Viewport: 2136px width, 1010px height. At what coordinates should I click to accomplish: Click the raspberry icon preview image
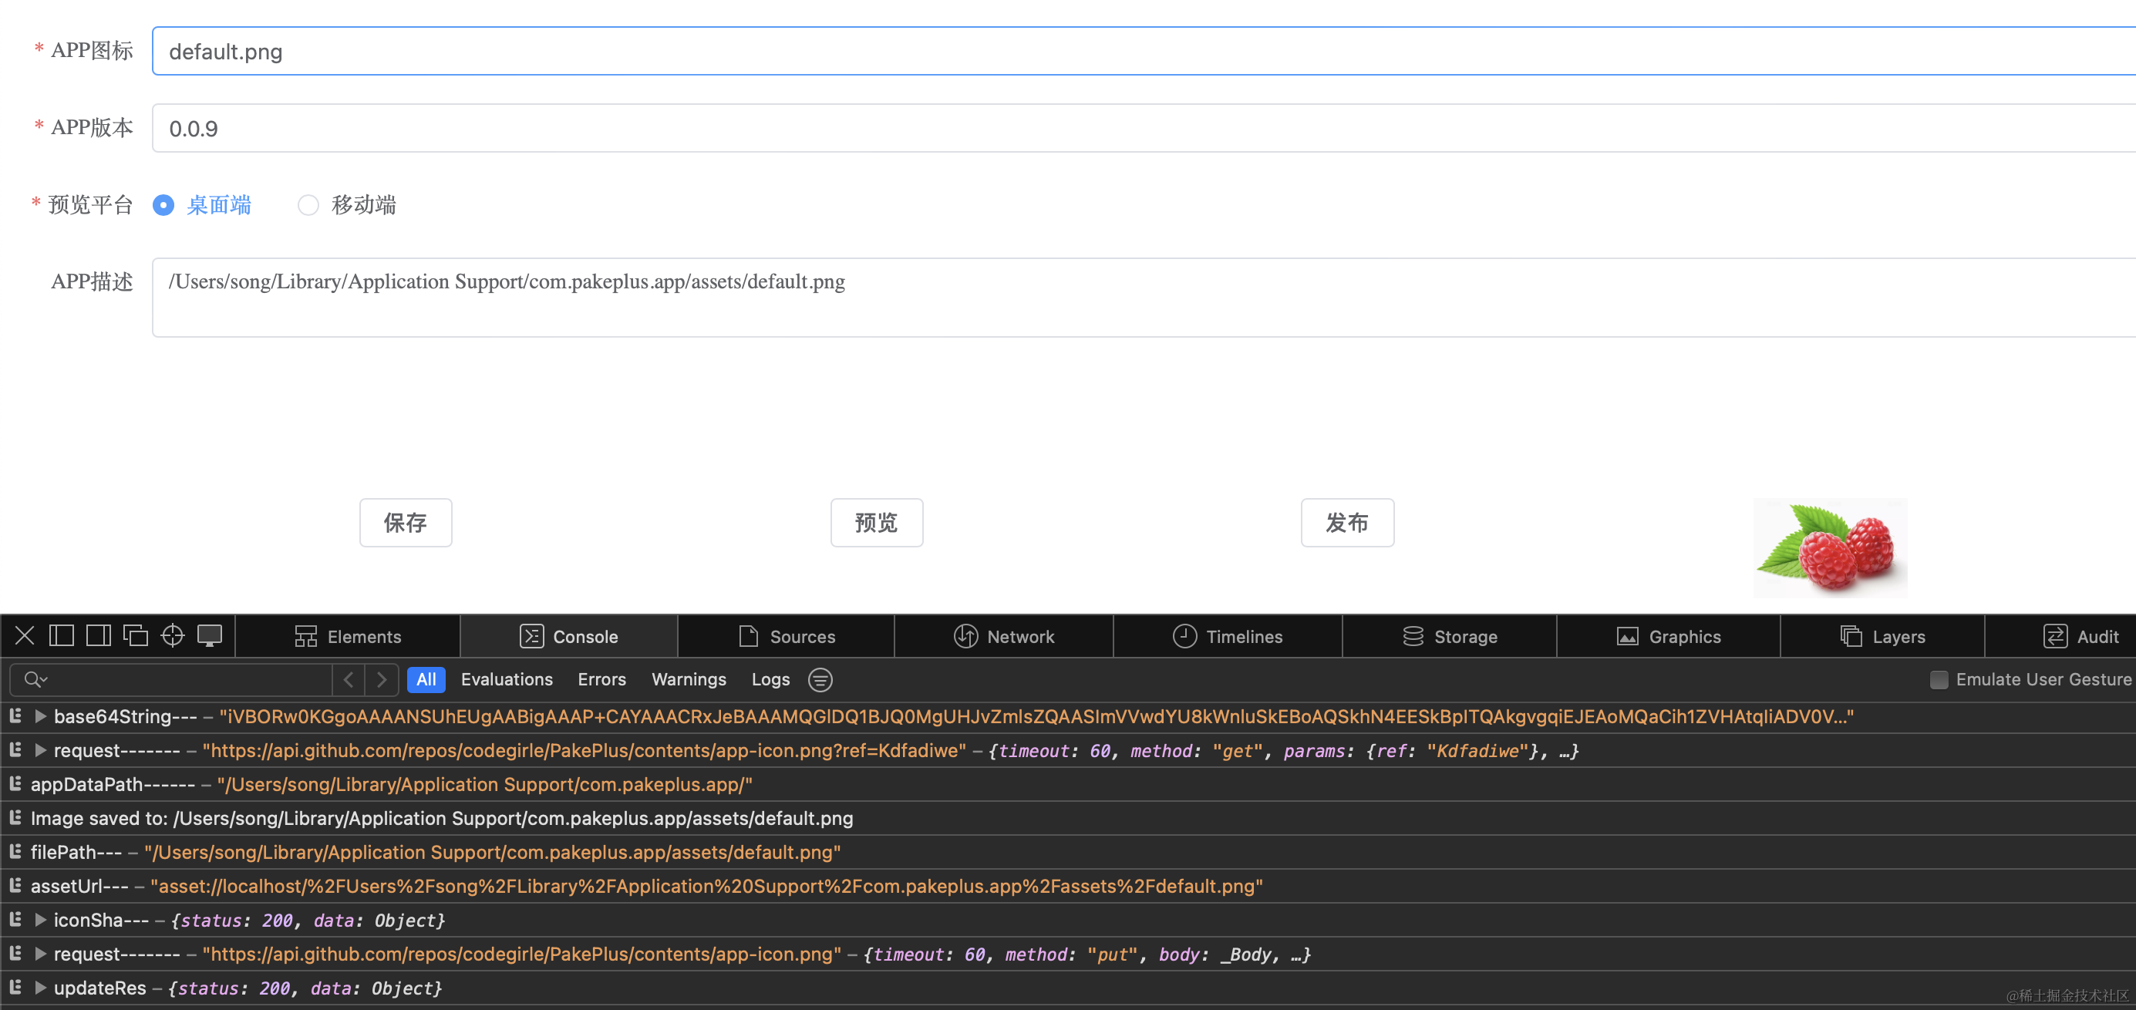click(1830, 547)
